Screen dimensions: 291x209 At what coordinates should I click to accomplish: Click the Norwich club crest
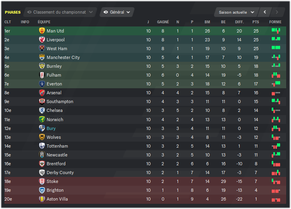point(42,119)
